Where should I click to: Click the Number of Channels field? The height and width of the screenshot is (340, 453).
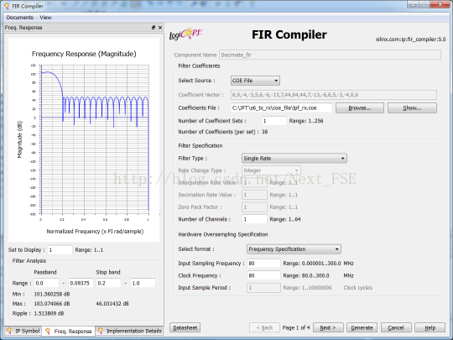(x=254, y=219)
